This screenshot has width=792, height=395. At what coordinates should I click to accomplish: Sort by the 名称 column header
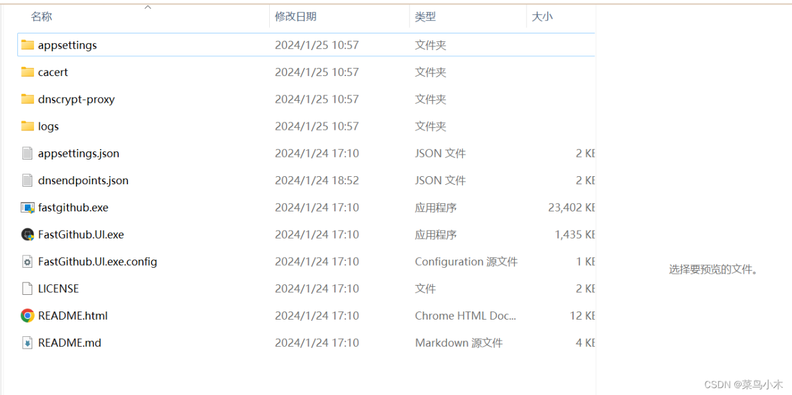[x=41, y=17]
